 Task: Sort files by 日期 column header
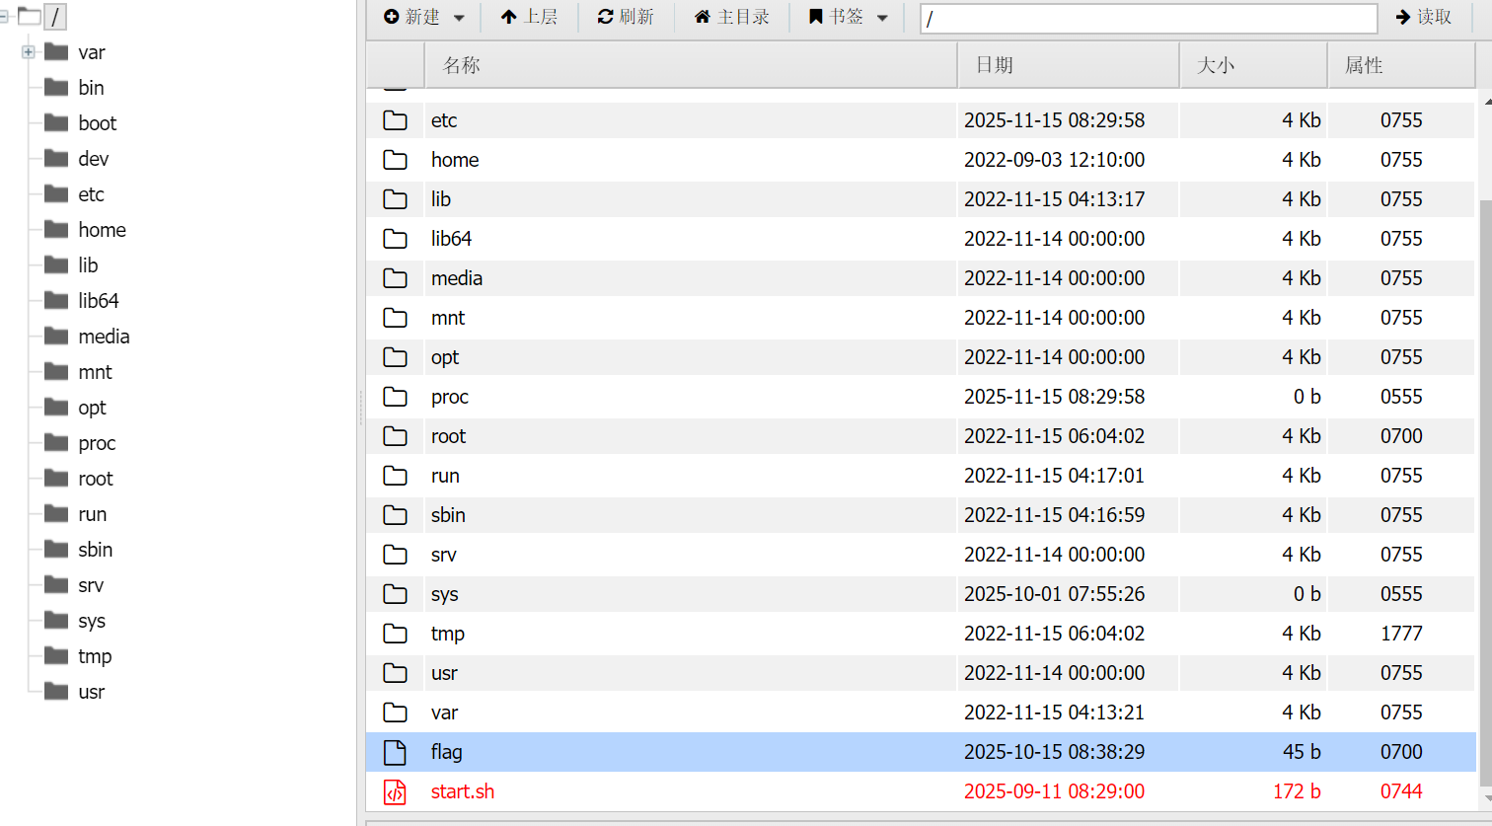(x=1068, y=65)
